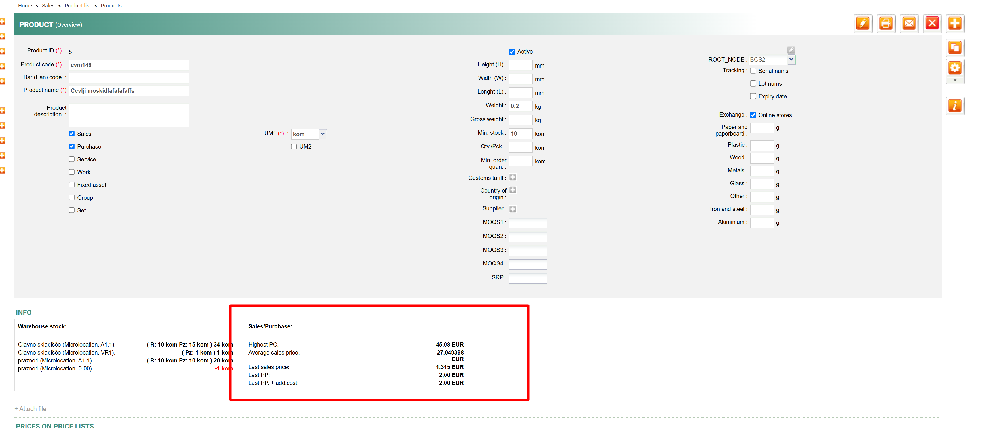The height and width of the screenshot is (428, 990).
Task: Open the orange gear settings icon
Action: [955, 68]
